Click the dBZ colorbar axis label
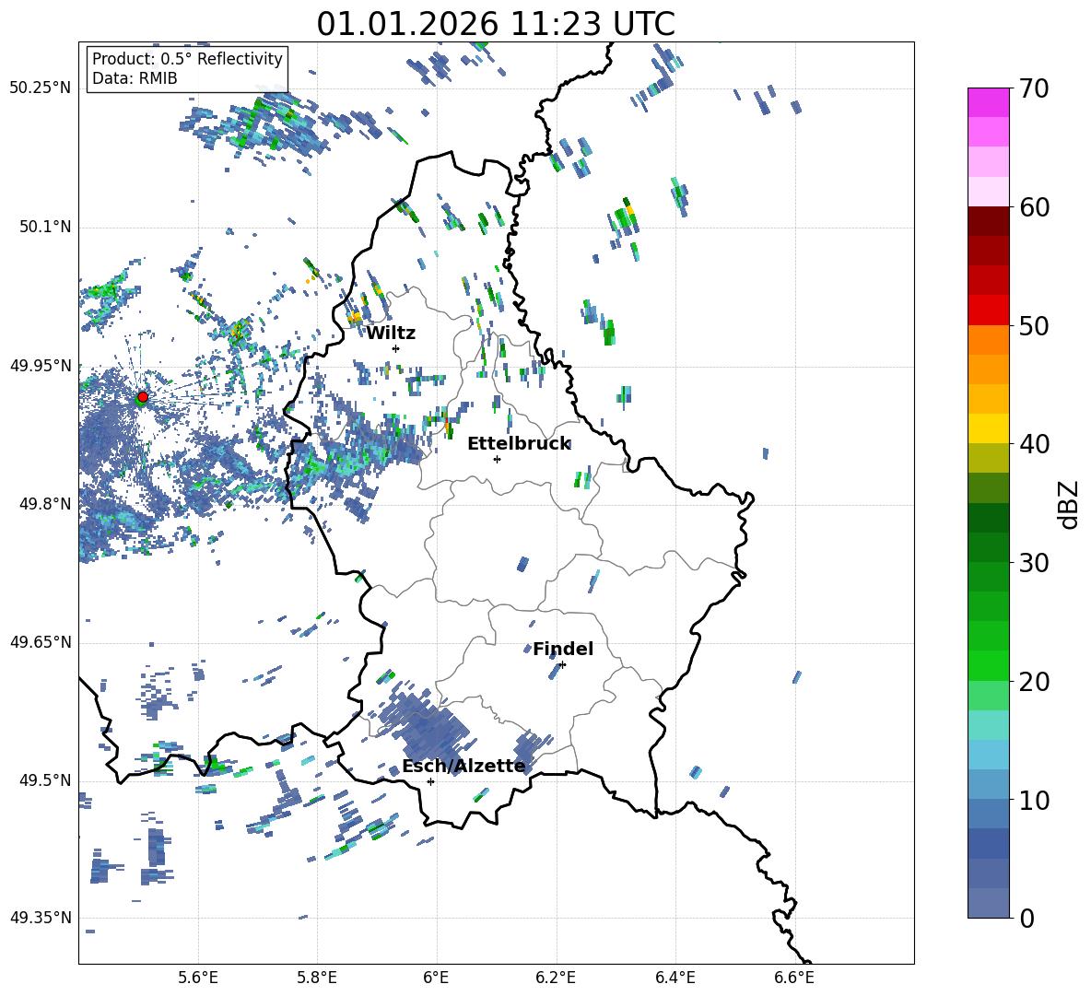The width and height of the screenshot is (1091, 996). tap(1068, 504)
